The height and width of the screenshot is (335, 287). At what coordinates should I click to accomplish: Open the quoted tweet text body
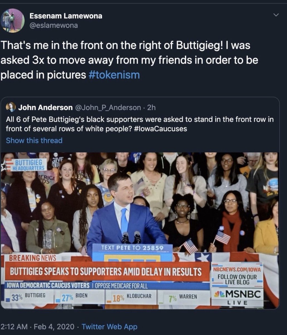pyautogui.click(x=140, y=124)
